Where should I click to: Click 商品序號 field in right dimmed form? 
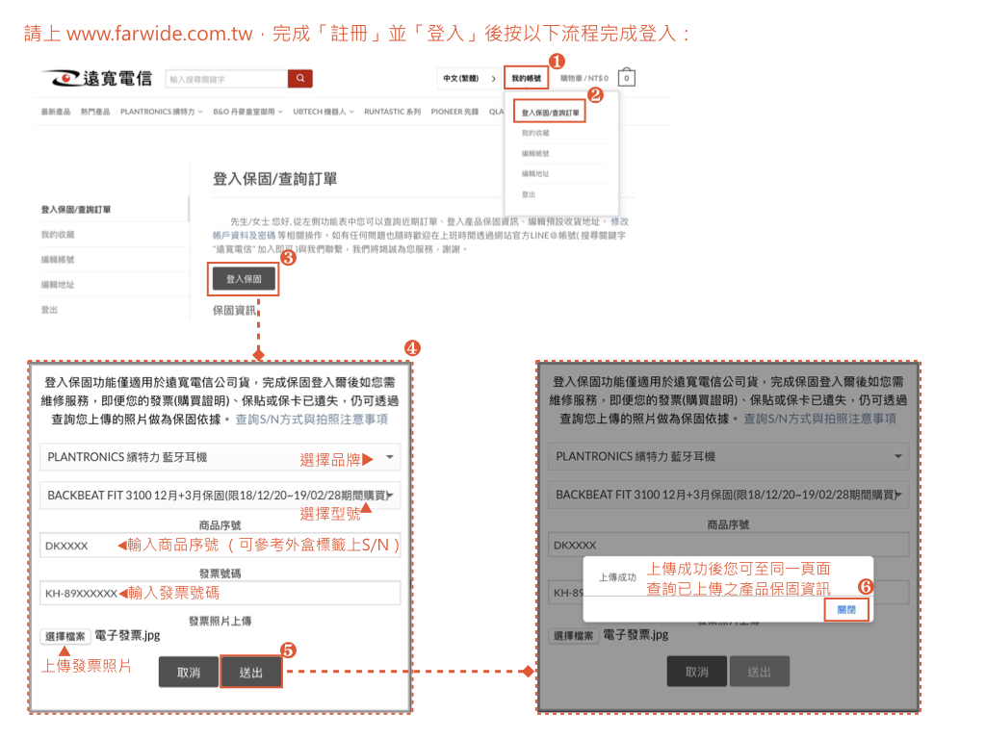pos(728,545)
